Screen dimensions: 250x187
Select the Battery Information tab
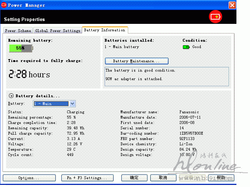[104, 30]
